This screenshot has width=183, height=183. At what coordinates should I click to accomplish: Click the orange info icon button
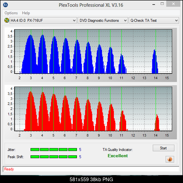pos(170,159)
